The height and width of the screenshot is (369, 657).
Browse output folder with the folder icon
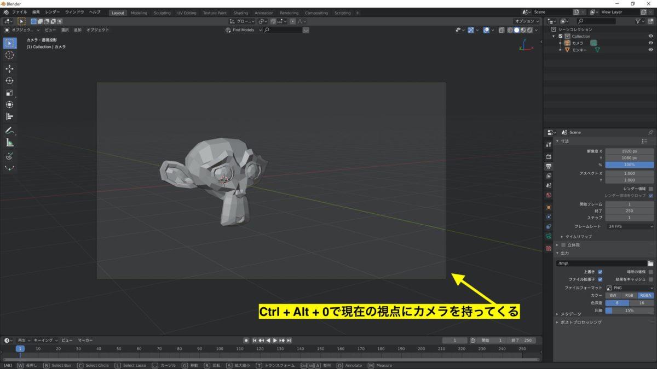tap(651, 263)
